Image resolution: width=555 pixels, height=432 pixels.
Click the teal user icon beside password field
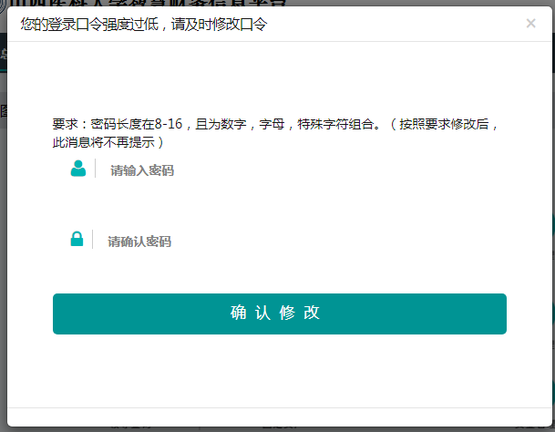pyautogui.click(x=77, y=169)
